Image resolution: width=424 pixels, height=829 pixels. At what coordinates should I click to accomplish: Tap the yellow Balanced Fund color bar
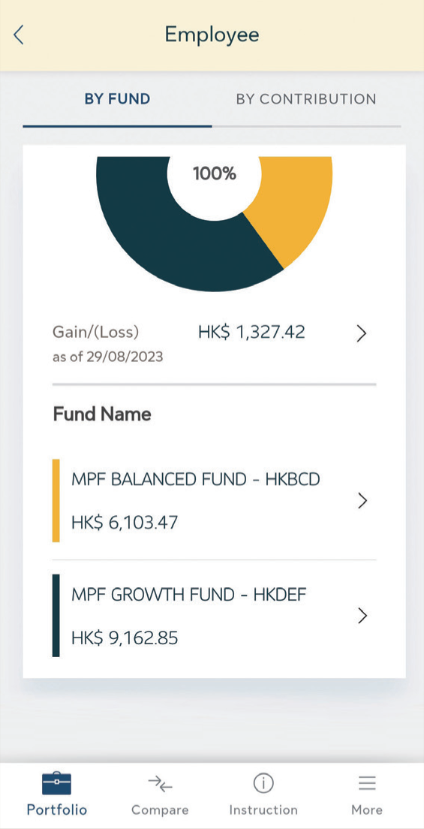click(x=56, y=501)
